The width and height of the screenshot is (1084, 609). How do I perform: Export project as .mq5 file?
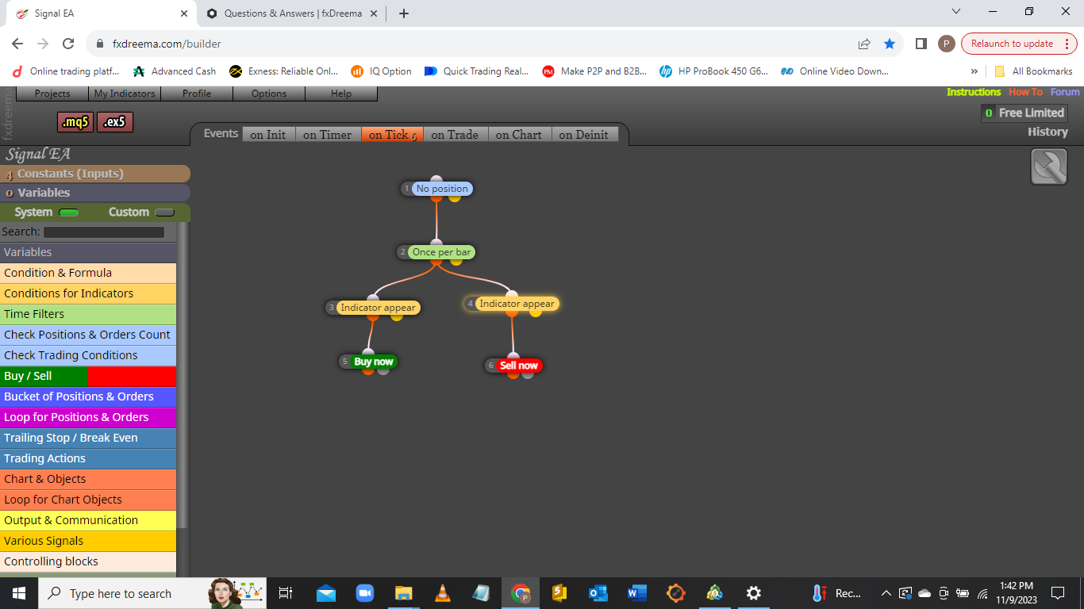tap(75, 122)
